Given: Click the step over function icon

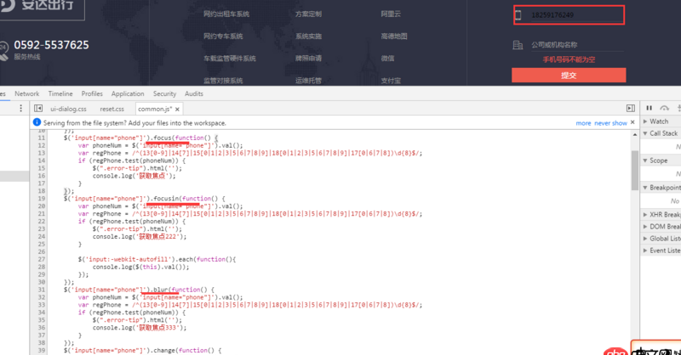Looking at the screenshot, I should pos(664,108).
